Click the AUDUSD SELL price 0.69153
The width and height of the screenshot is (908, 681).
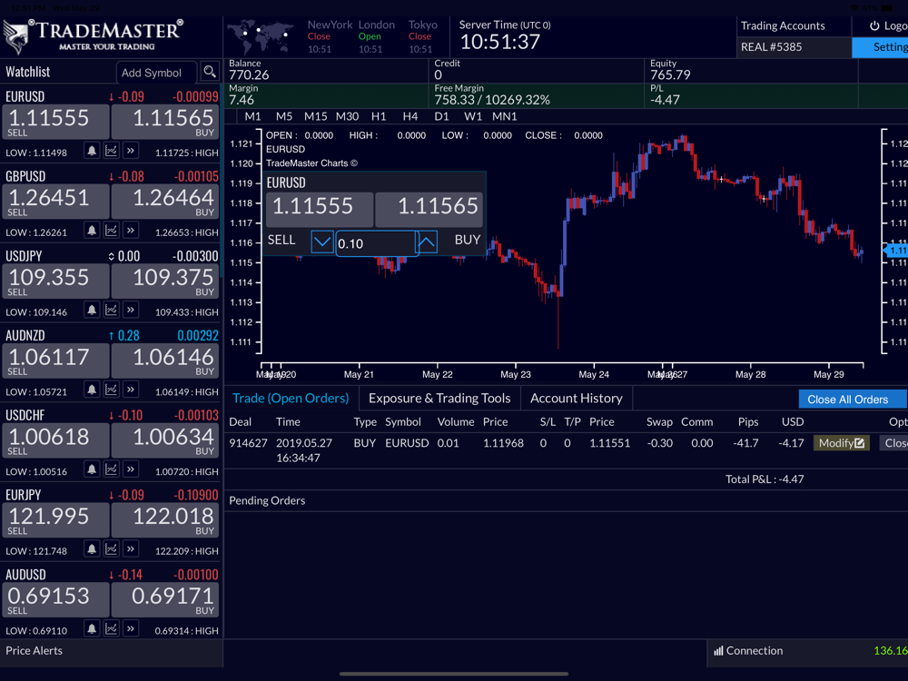pos(55,600)
